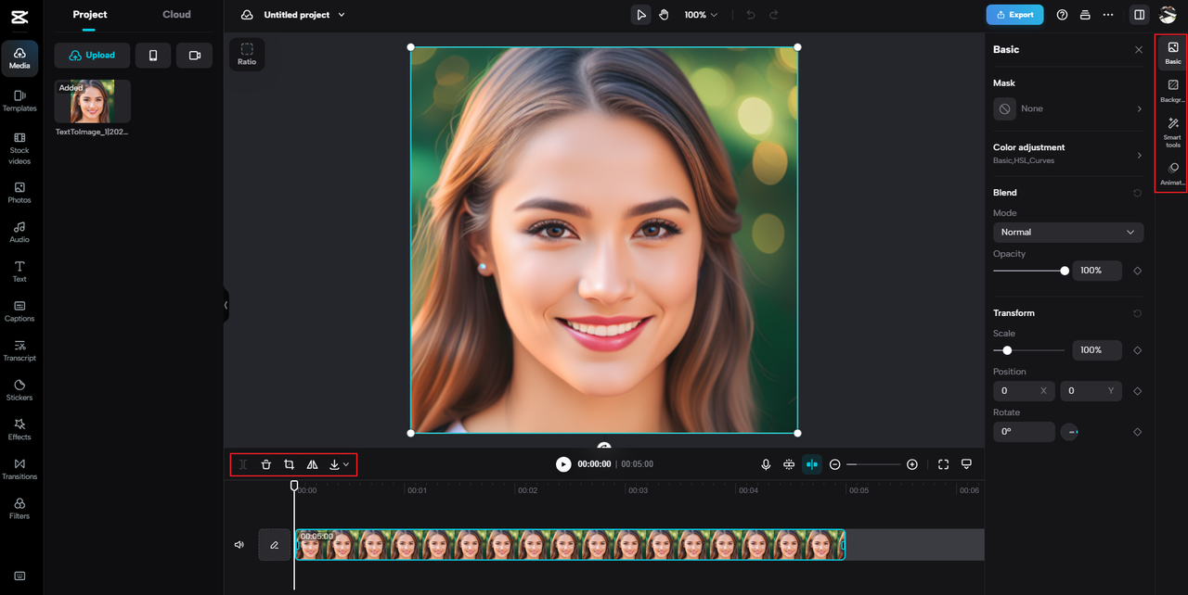Zoom in timeline with plus icon
The height and width of the screenshot is (595, 1188).
(912, 464)
